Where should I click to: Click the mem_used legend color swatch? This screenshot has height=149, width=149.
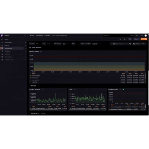[31, 78]
